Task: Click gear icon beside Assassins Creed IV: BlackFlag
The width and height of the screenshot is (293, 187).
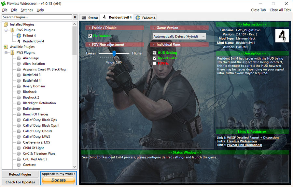Action: click(19, 69)
